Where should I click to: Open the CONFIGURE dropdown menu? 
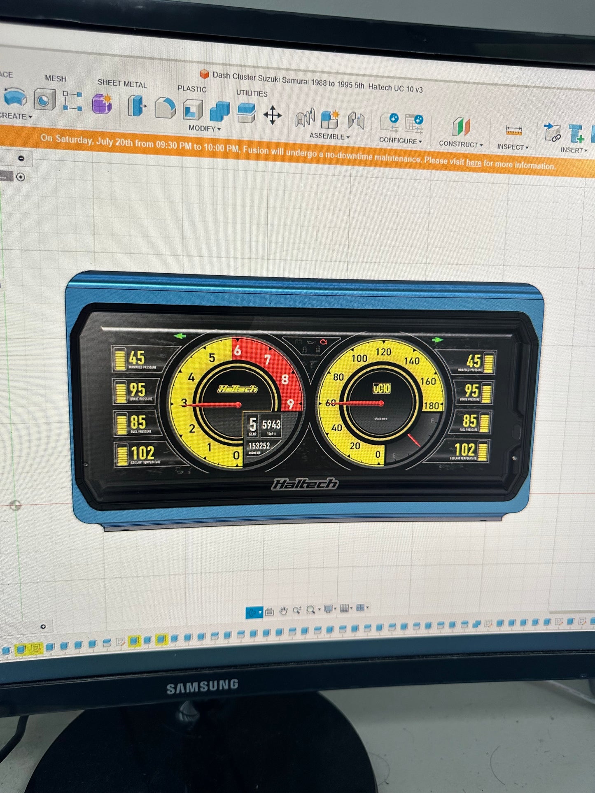(x=400, y=140)
